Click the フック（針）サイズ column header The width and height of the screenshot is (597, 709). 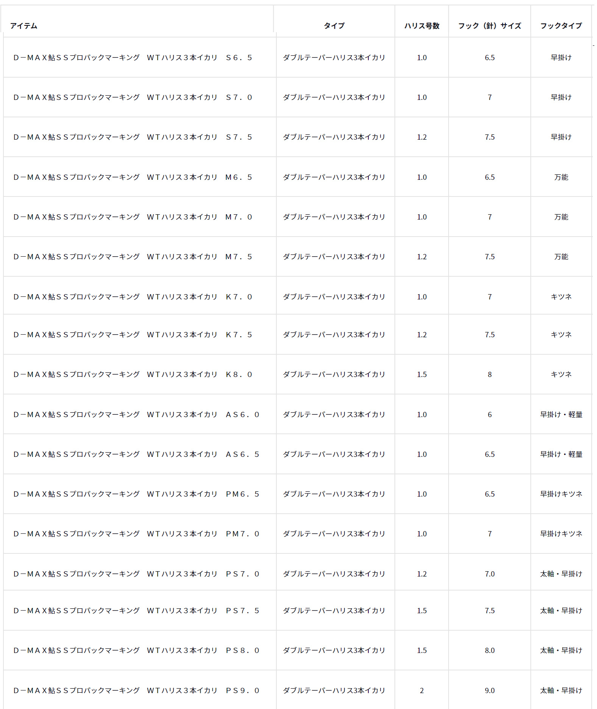coord(489,26)
